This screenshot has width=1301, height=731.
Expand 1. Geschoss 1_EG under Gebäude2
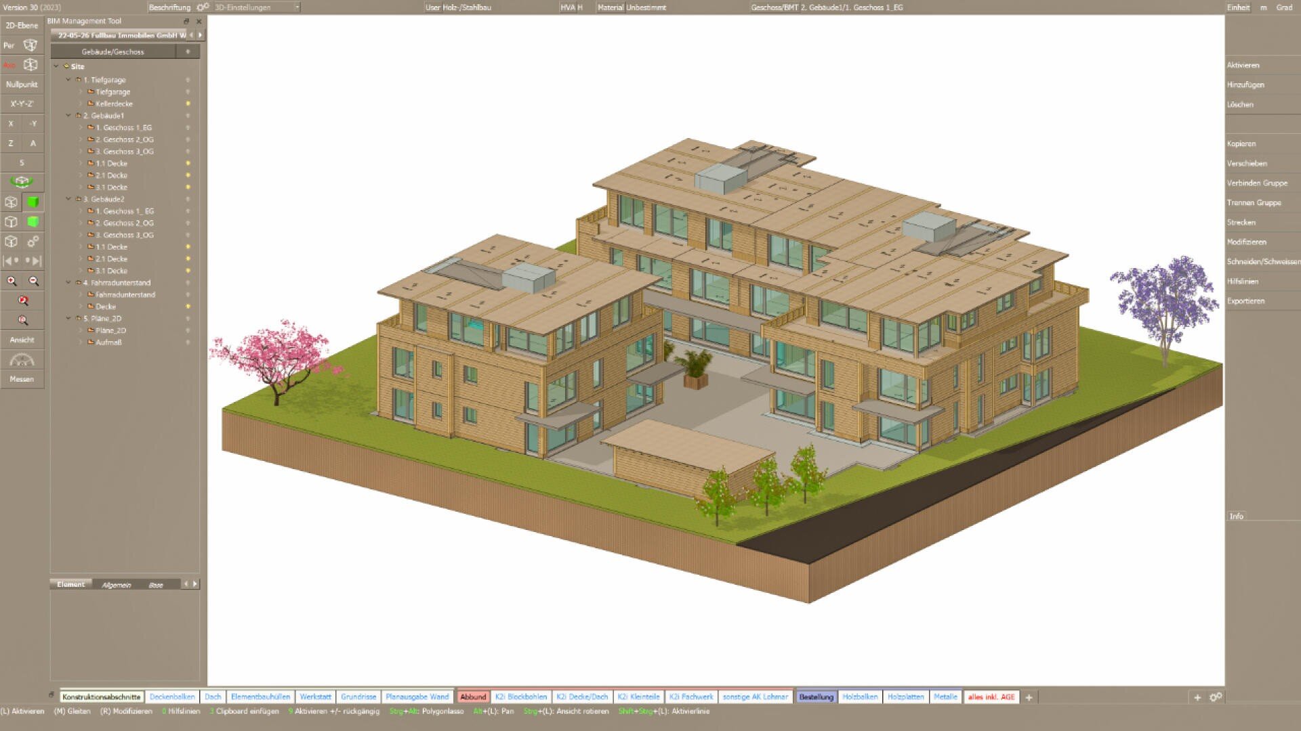tap(81, 211)
